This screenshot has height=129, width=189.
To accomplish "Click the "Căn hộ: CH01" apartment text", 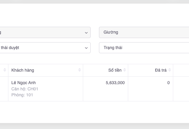I will click(x=25, y=89).
